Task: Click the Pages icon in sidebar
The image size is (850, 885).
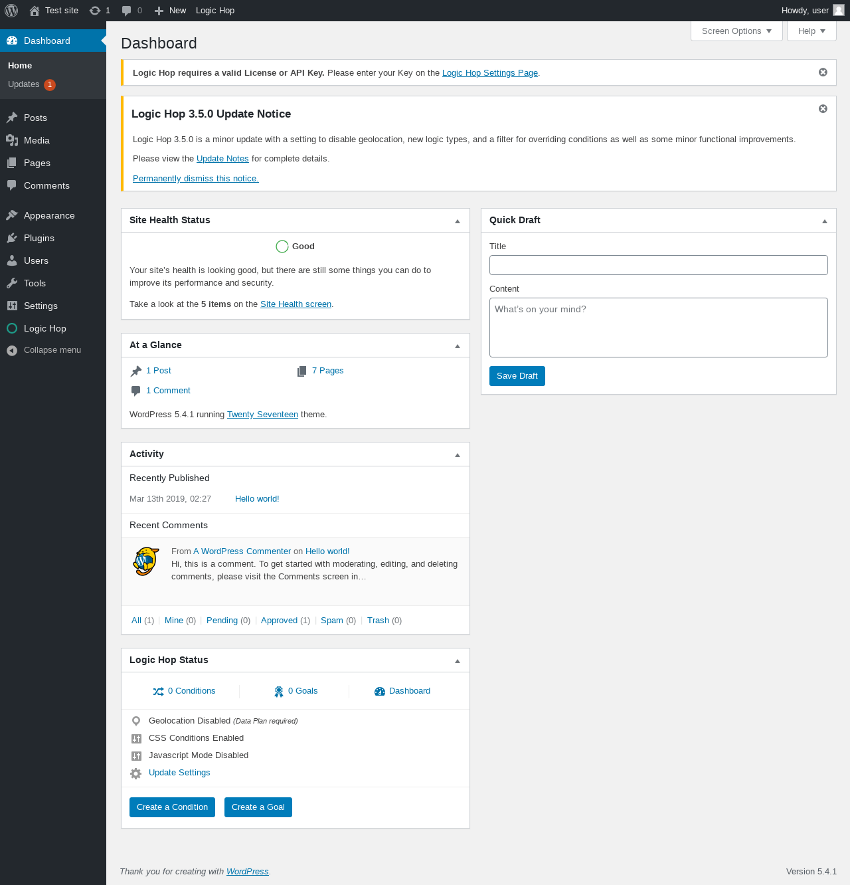Action: tap(12, 163)
